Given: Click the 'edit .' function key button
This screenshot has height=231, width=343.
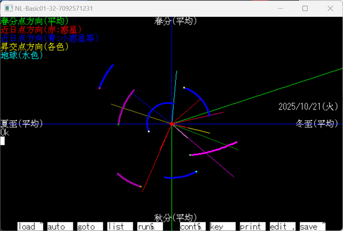Looking at the screenshot, I should point(283,226).
